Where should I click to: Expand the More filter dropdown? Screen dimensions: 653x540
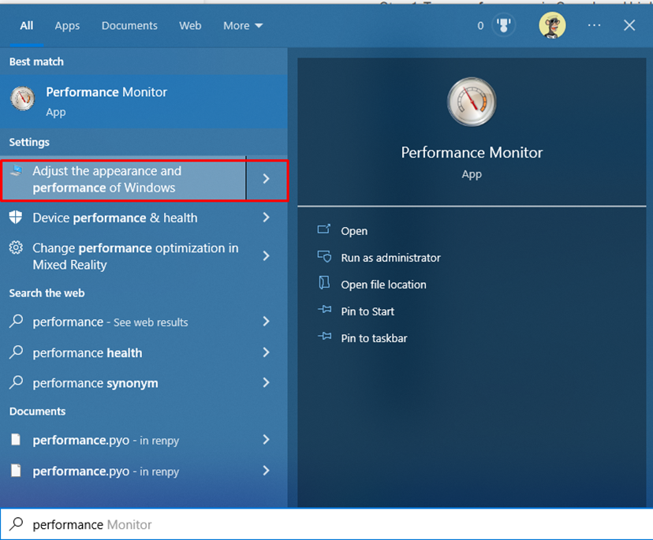point(242,26)
